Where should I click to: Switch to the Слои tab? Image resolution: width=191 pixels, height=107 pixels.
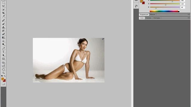[142, 18]
